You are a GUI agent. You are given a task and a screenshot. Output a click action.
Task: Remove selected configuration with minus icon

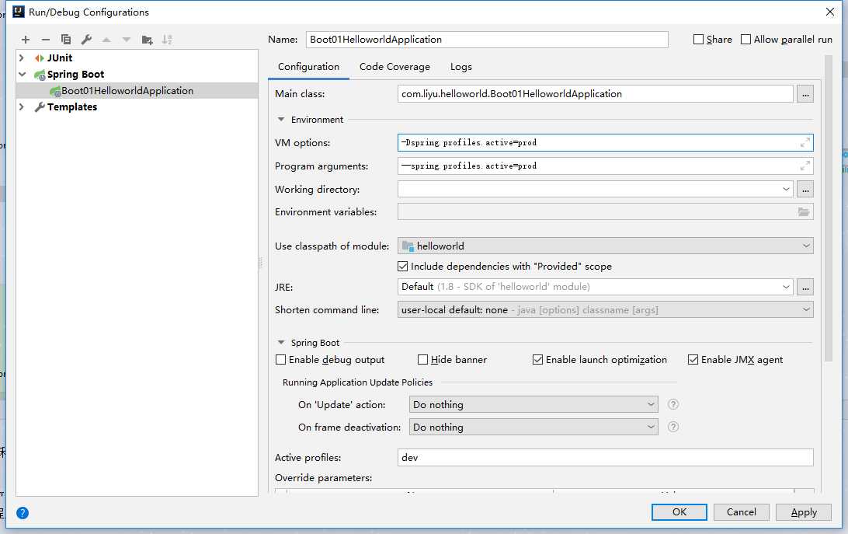coord(45,40)
